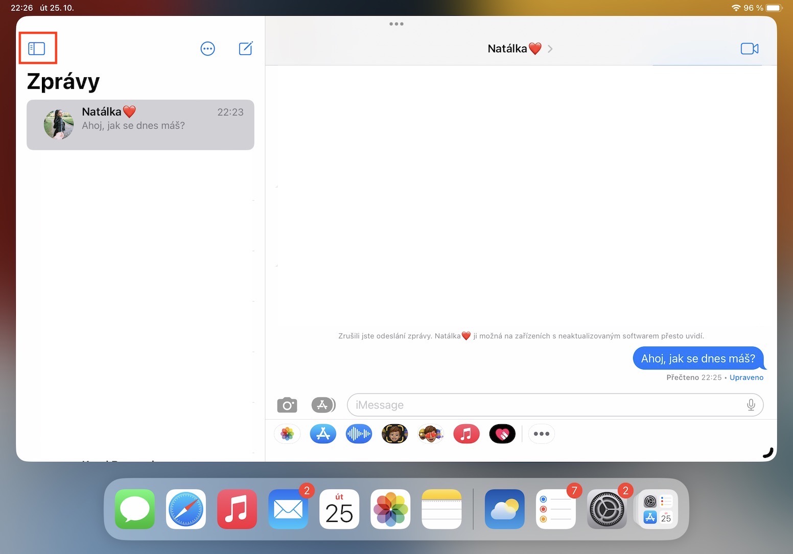Toggle the sidebar panel icon

coord(37,49)
